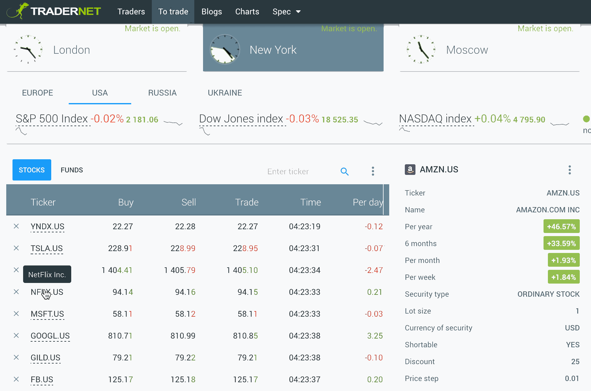Screen dimensions: 591x391
Task: Click the AMAZON.COM INC name value
Action: tap(548, 210)
